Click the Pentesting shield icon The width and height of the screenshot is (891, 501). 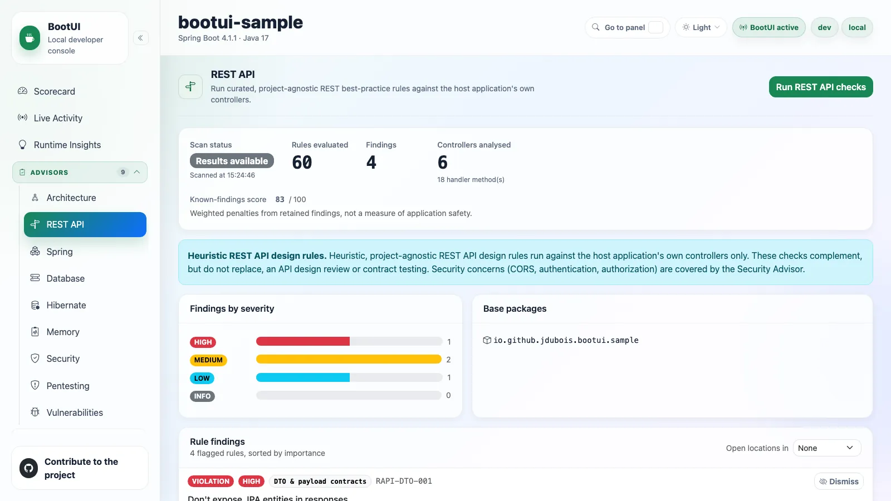[35, 385]
